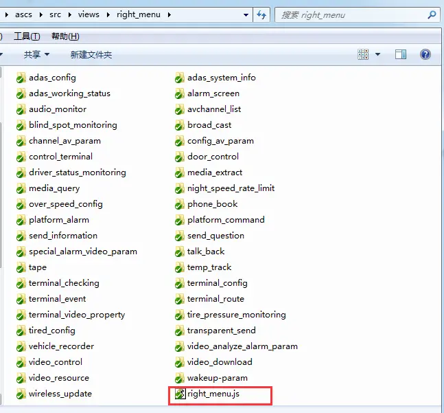Select terminal_video_property folder name
444x413 pixels.
(x=77, y=315)
